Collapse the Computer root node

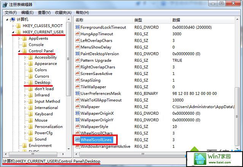pos(7,20)
